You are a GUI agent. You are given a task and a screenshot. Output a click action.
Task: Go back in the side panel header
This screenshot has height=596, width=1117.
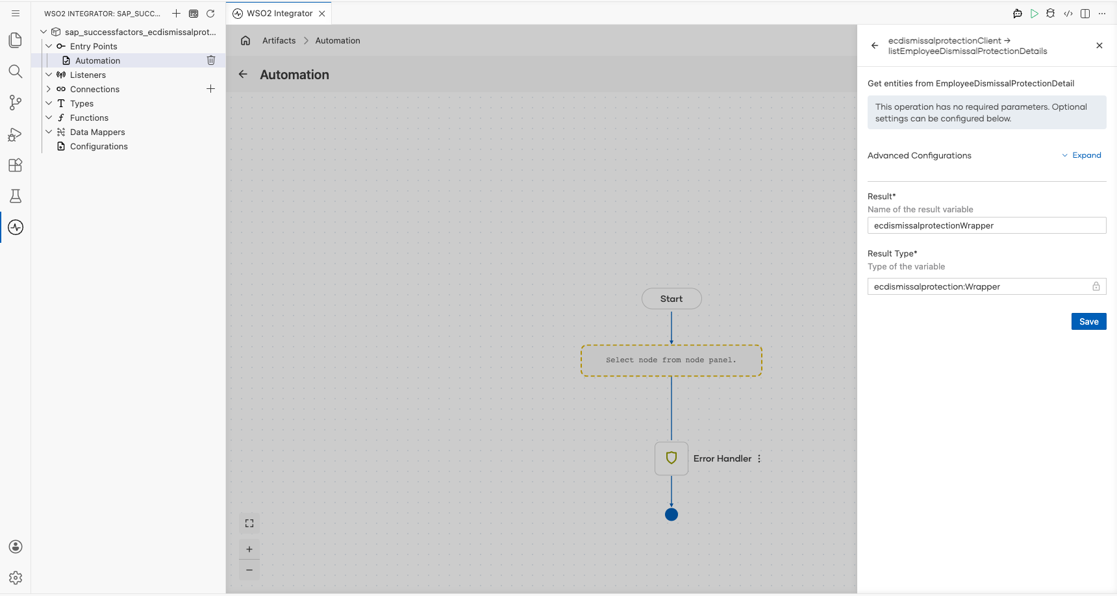(x=875, y=45)
